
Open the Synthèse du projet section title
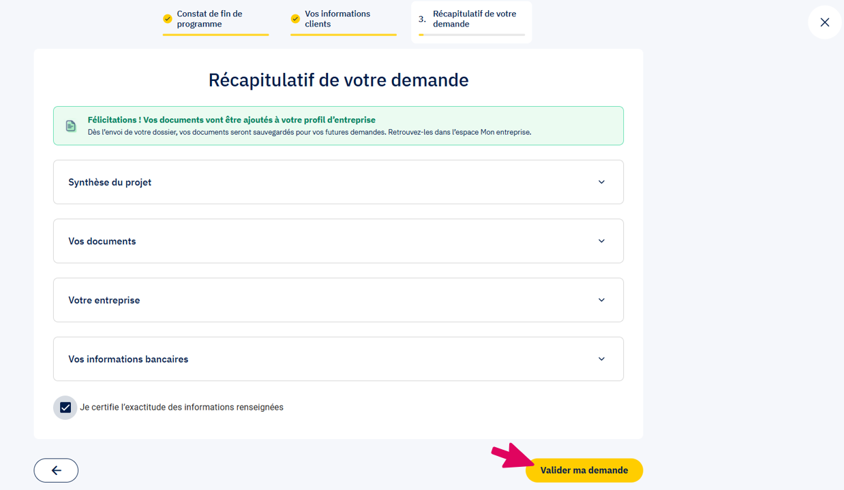pos(110,182)
